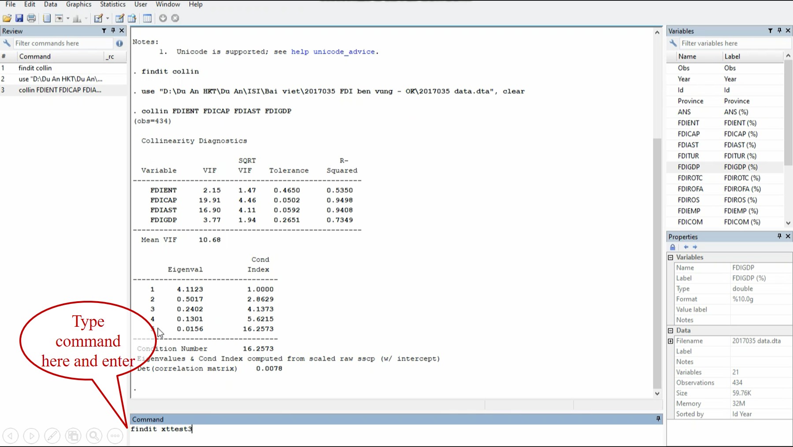Click the Filter commands here field
Viewport: 793px width, 447px height.
pyautogui.click(x=63, y=43)
